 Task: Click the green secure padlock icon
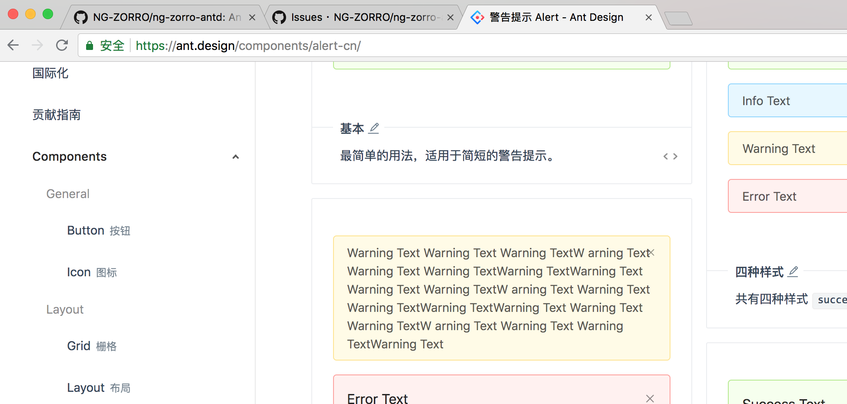[x=90, y=46]
